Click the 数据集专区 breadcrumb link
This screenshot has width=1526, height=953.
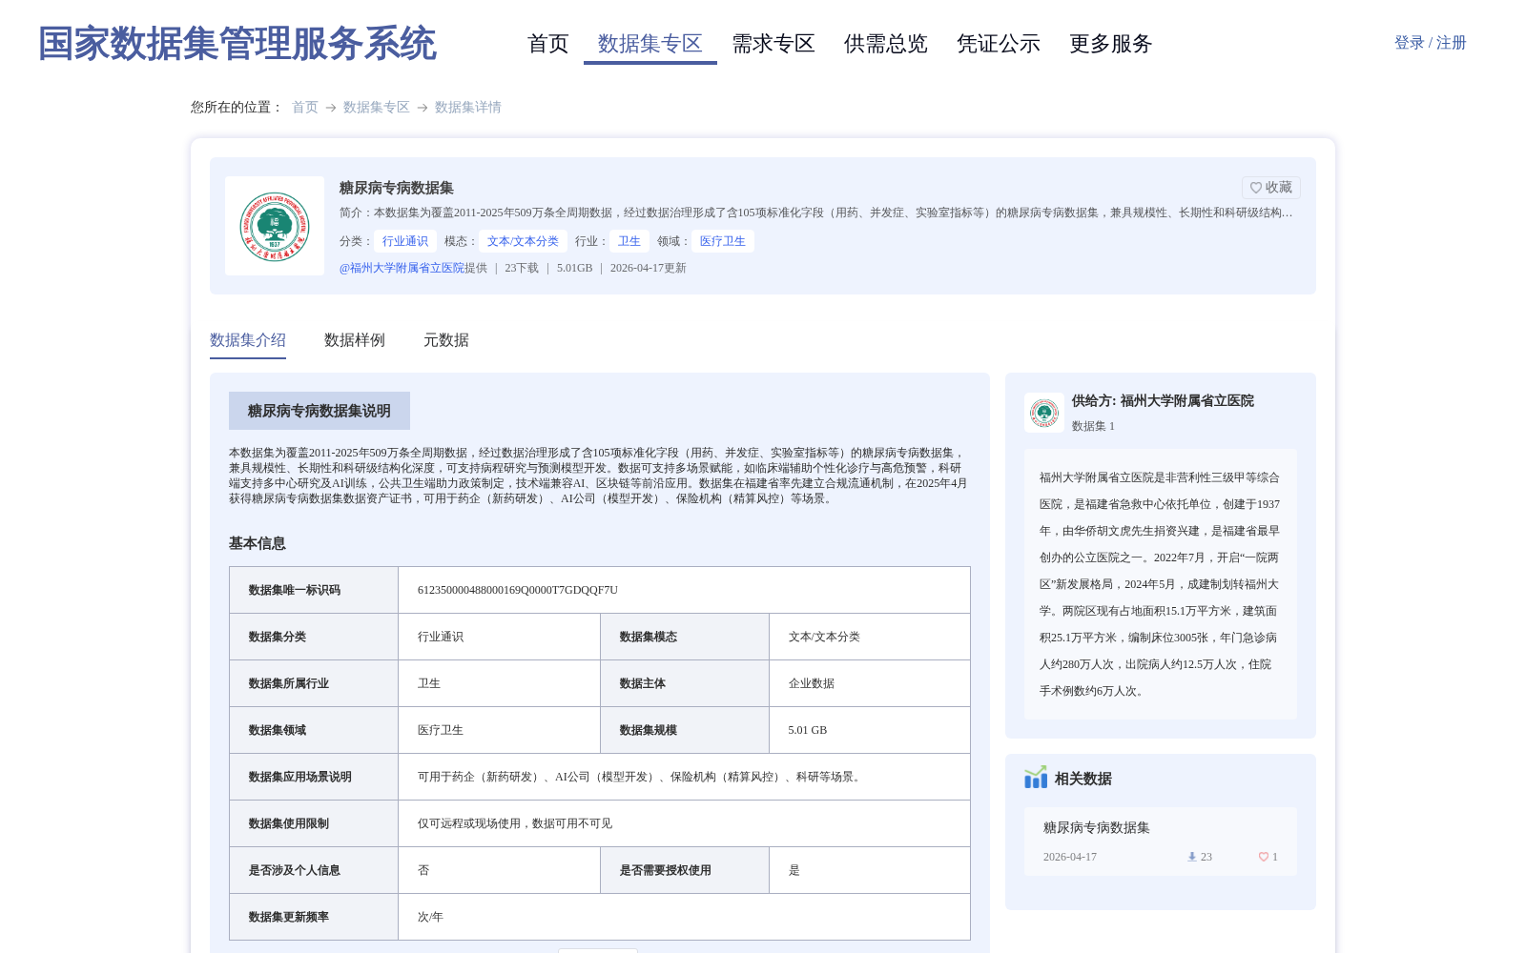[377, 107]
